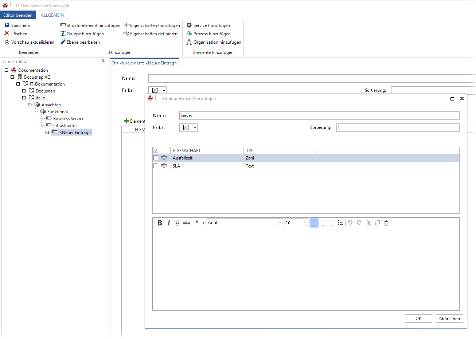The height and width of the screenshot is (339, 476).
Task: Center align text in editor
Action: (323, 223)
